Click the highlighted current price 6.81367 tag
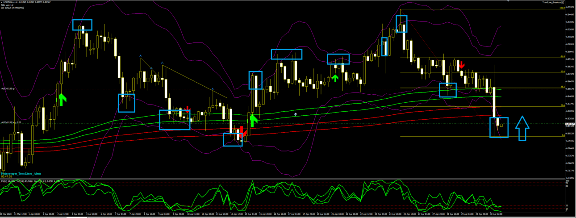The image size is (576, 218). pos(570,124)
